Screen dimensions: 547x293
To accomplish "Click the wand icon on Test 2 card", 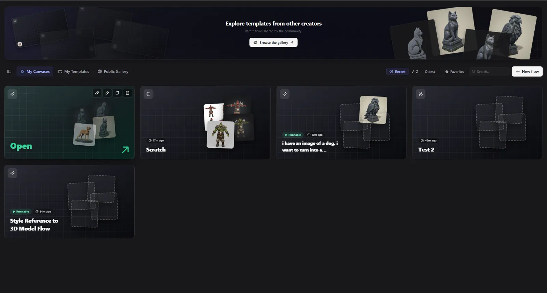I will click(421, 94).
